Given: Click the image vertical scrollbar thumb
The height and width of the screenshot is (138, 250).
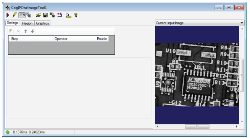Looking at the screenshot, I should [x=242, y=75].
